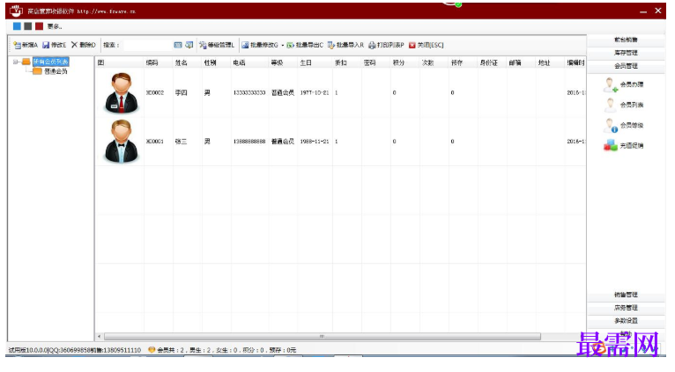The width and height of the screenshot is (675, 372).
Task: Click 批量导出C batch export
Action: [x=305, y=45]
